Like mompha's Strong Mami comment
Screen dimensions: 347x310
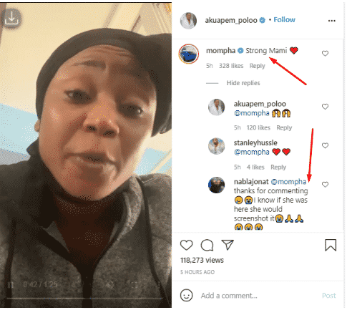coord(325,54)
